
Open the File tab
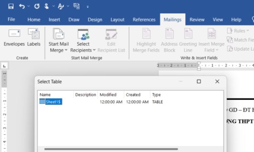pyautogui.click(x=11, y=19)
